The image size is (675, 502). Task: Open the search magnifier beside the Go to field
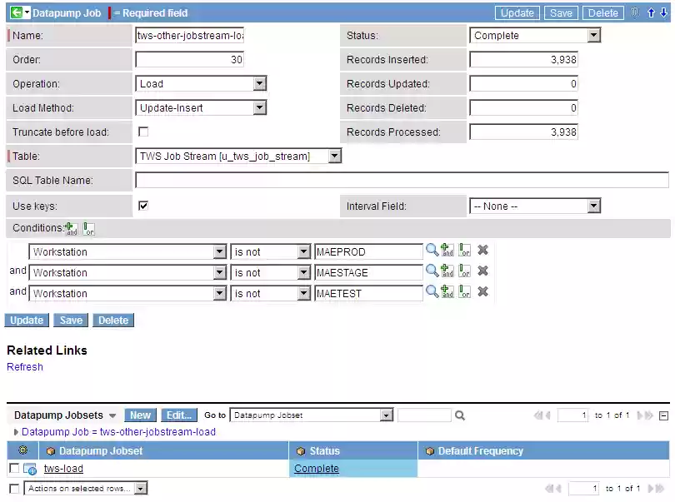[x=460, y=415]
